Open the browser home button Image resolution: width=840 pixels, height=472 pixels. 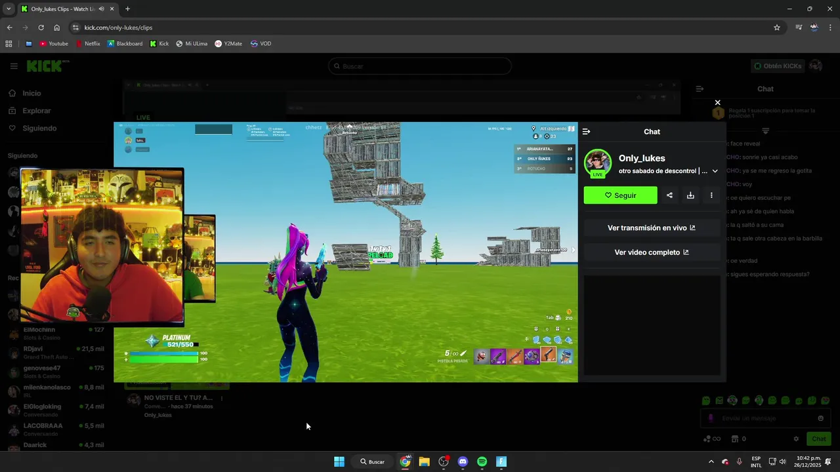coord(57,28)
